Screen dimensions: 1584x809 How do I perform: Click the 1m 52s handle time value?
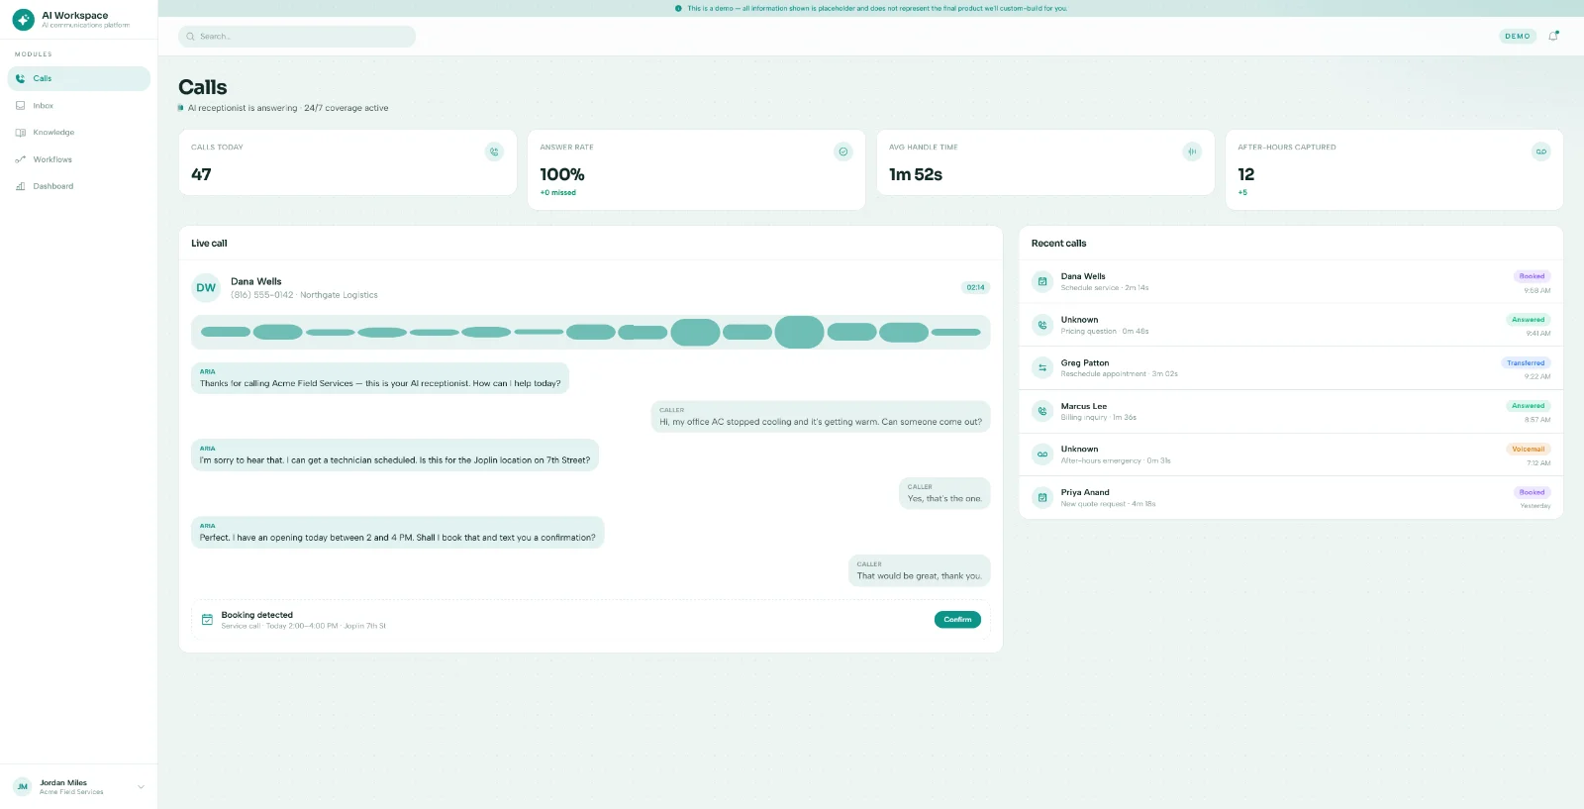click(x=916, y=174)
